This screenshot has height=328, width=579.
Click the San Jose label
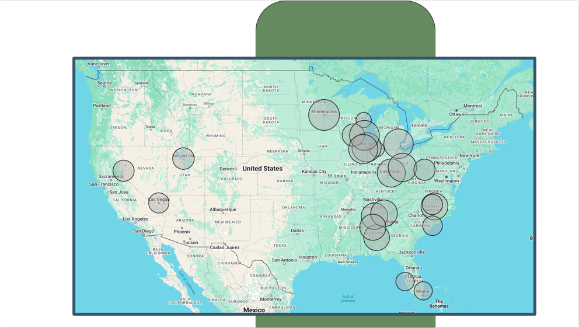[119, 192]
